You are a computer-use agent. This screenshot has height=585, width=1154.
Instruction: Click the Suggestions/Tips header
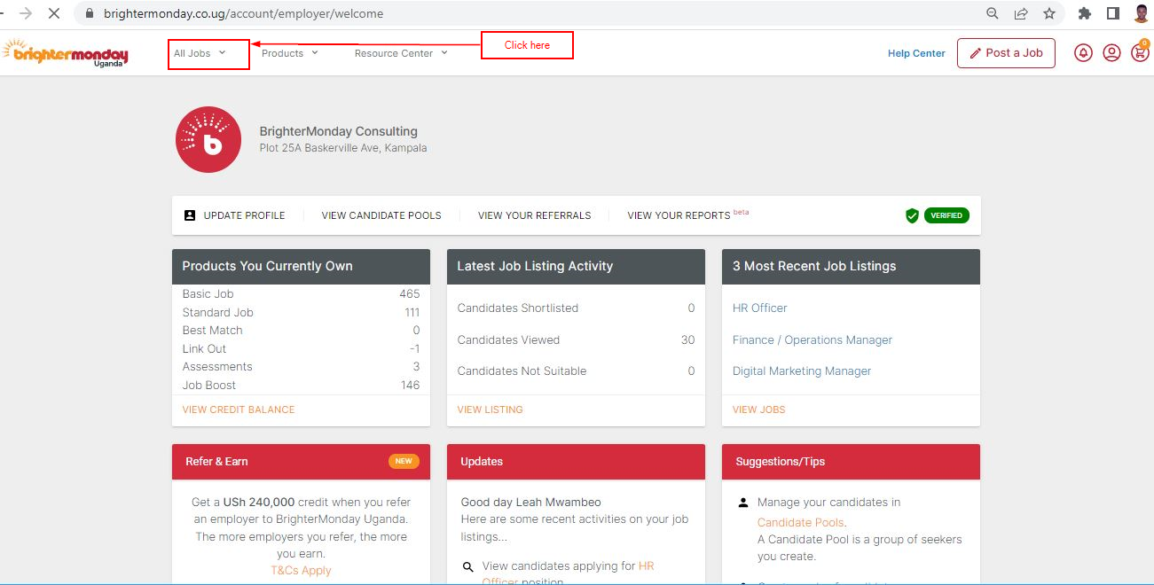point(851,462)
